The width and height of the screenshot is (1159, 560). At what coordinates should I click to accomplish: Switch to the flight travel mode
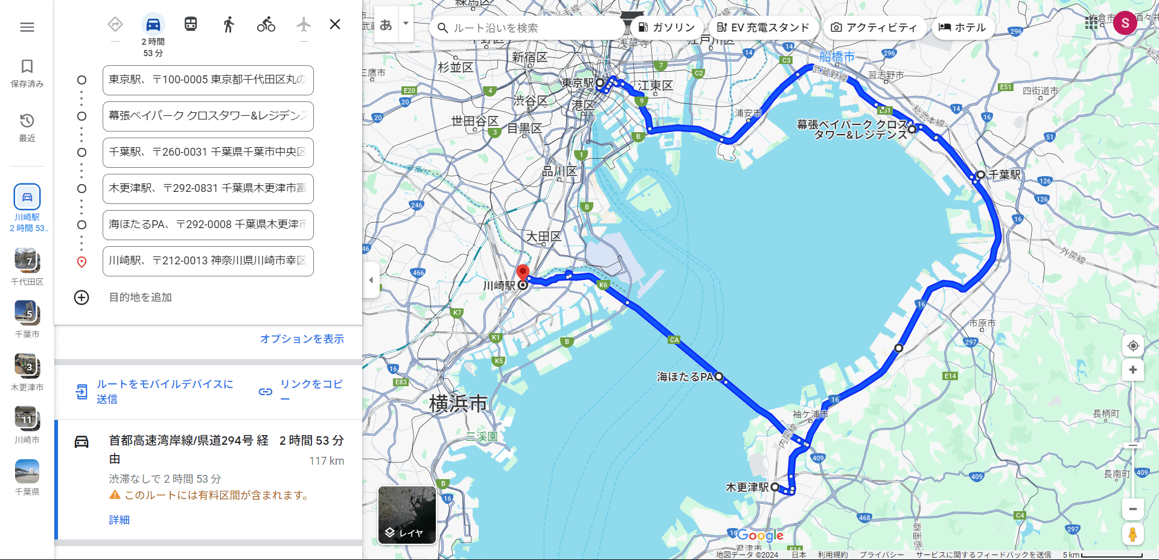(304, 24)
